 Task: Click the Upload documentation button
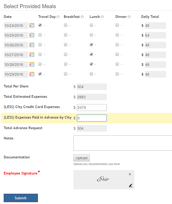[81, 158]
